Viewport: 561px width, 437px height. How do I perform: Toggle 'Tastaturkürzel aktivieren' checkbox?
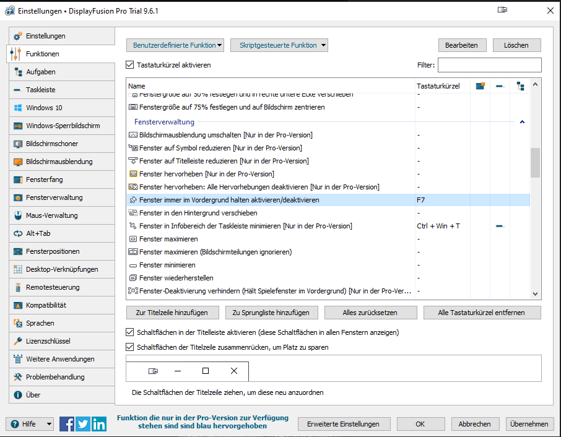pyautogui.click(x=130, y=65)
